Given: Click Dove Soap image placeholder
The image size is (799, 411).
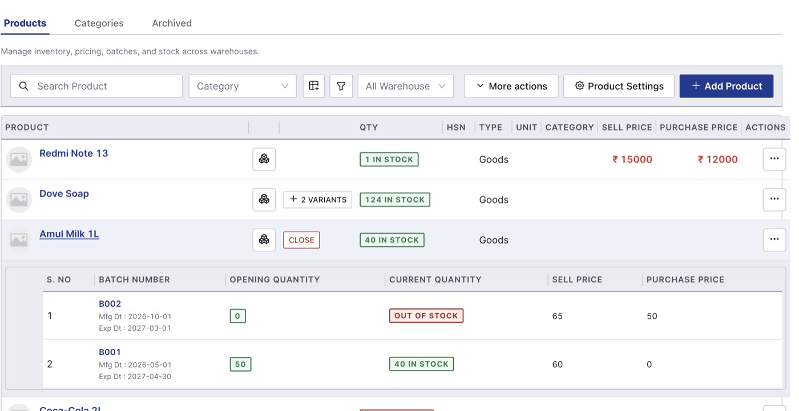Looking at the screenshot, I should click(19, 200).
